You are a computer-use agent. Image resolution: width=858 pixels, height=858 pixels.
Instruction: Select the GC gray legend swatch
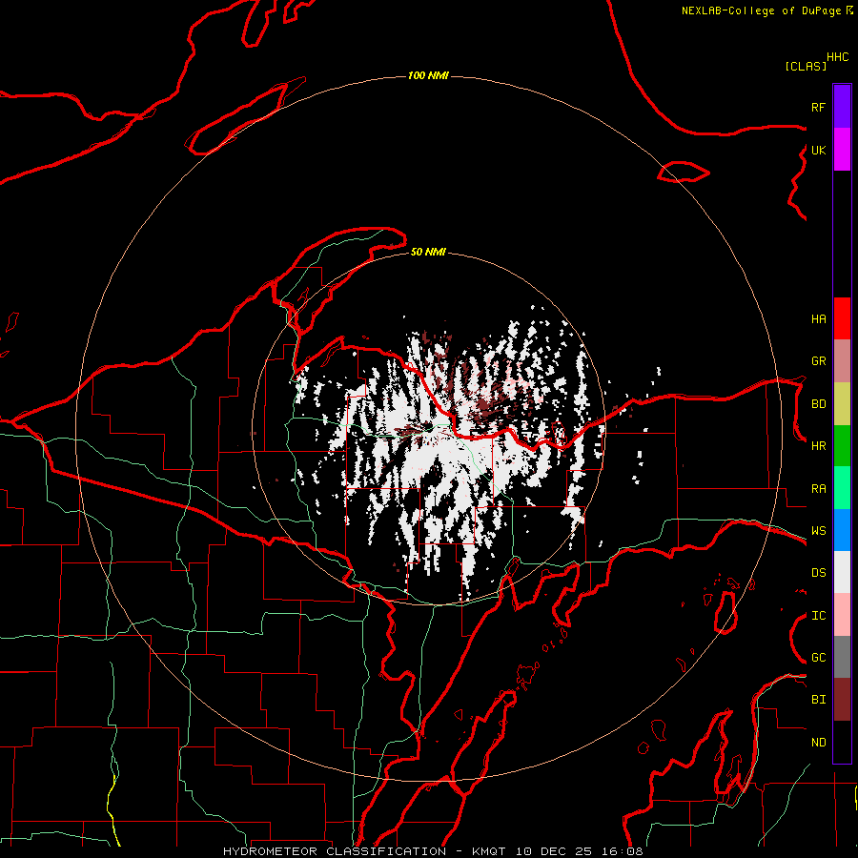(842, 657)
